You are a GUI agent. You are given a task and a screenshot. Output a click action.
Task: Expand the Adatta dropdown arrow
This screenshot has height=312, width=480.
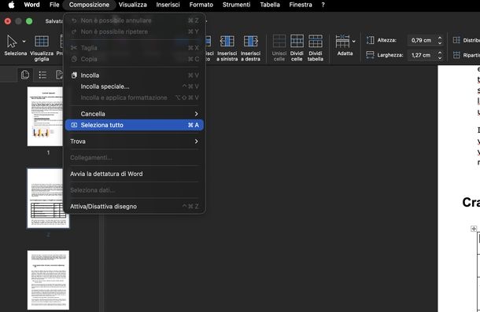354,42
